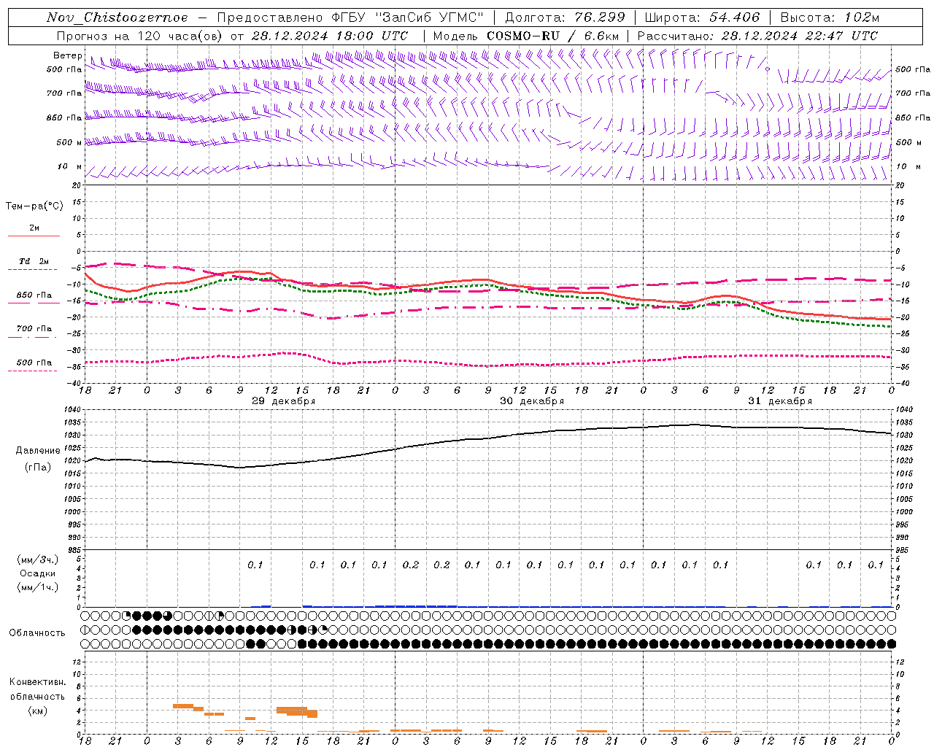
Task: Click '500 гПа' in the temperature legend
Action: point(34,362)
